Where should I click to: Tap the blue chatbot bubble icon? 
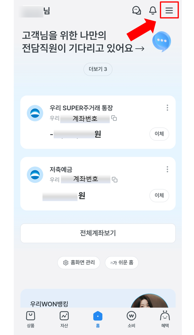click(162, 41)
